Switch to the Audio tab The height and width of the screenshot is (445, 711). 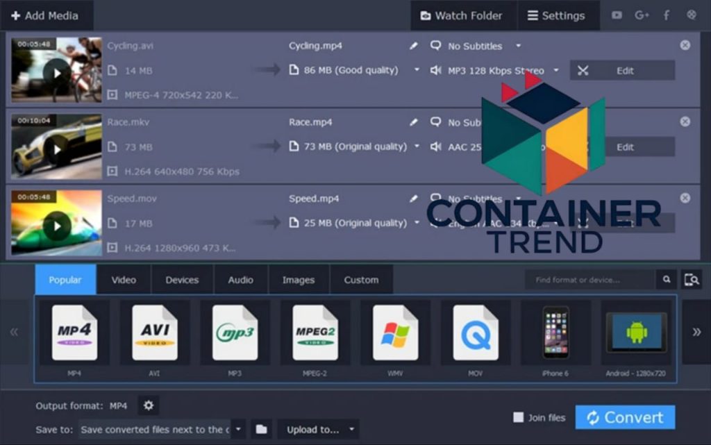pos(240,280)
